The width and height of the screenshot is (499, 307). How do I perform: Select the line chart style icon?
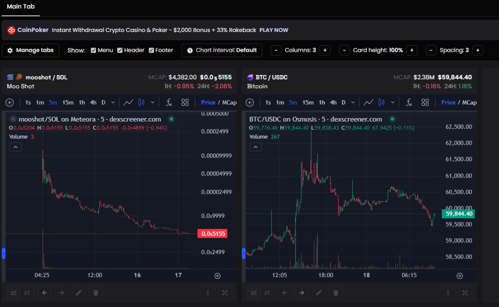128,102
